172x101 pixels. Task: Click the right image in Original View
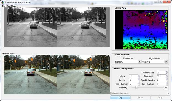click(x=83, y=74)
